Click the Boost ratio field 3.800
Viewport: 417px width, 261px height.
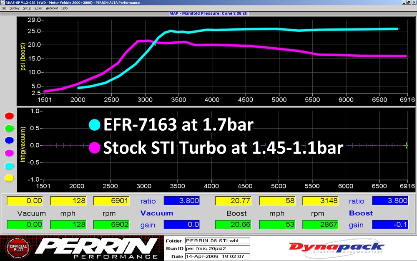390,200
